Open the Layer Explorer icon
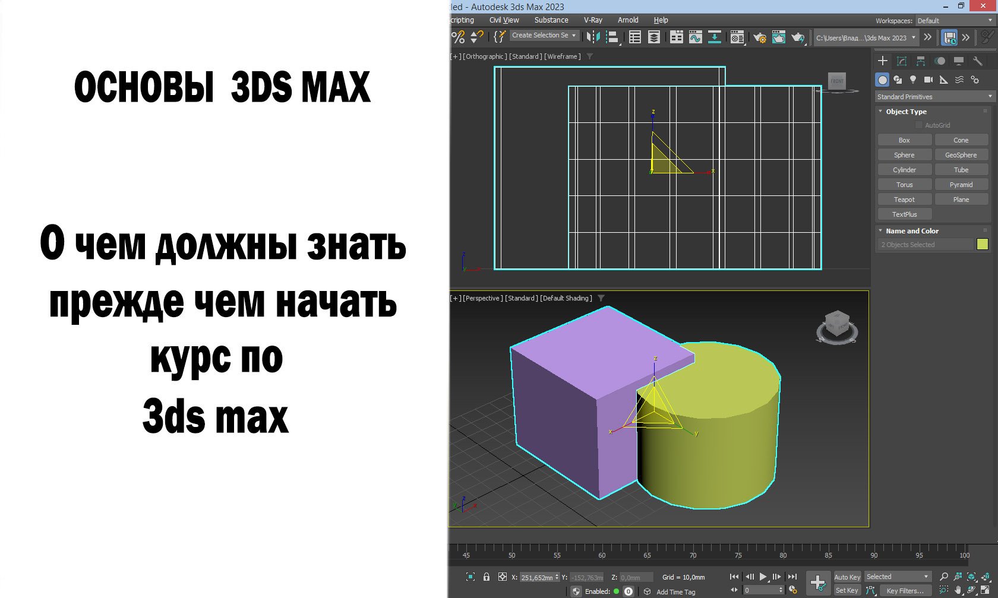Viewport: 998px width, 598px height. (x=654, y=37)
